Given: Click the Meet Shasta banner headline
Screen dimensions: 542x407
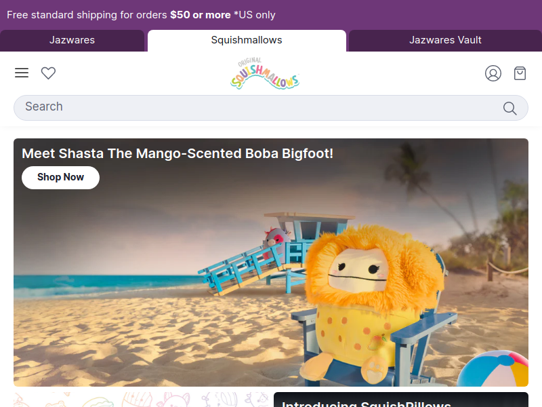Looking at the screenshot, I should pos(178,153).
